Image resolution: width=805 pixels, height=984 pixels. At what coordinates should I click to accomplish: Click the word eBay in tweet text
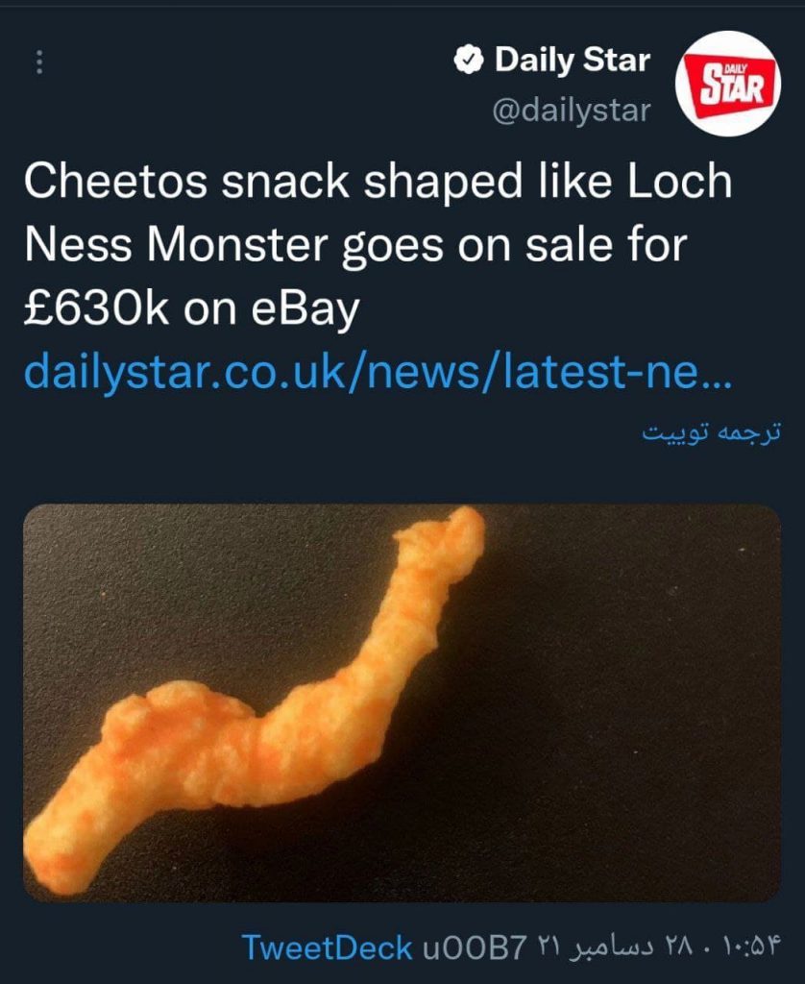point(305,308)
